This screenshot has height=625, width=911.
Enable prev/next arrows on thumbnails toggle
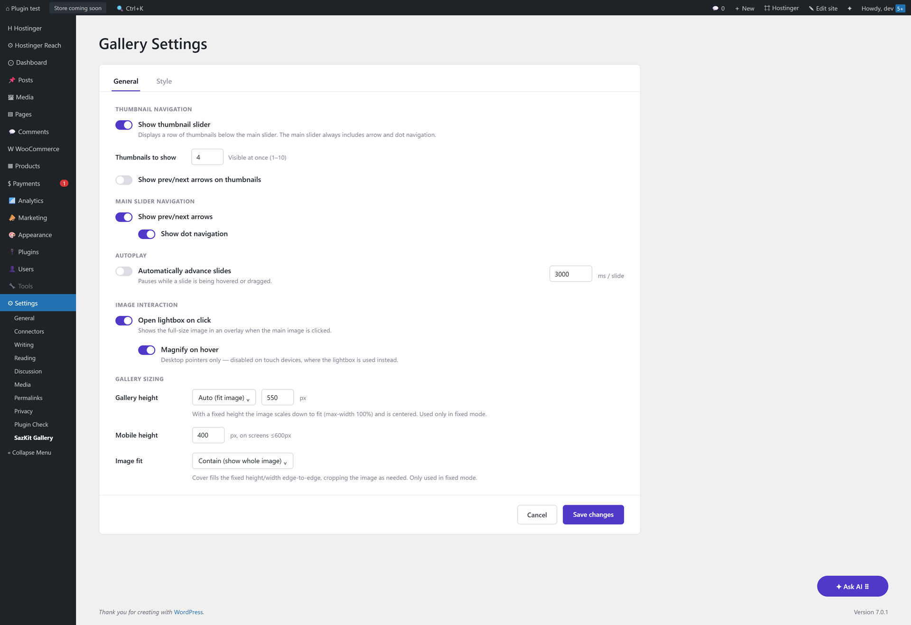[x=124, y=180]
